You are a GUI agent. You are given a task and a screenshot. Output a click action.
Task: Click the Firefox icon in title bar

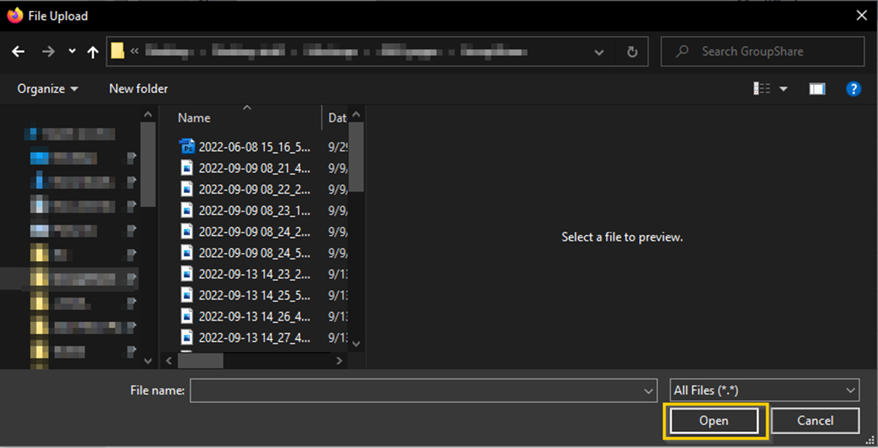(15, 15)
